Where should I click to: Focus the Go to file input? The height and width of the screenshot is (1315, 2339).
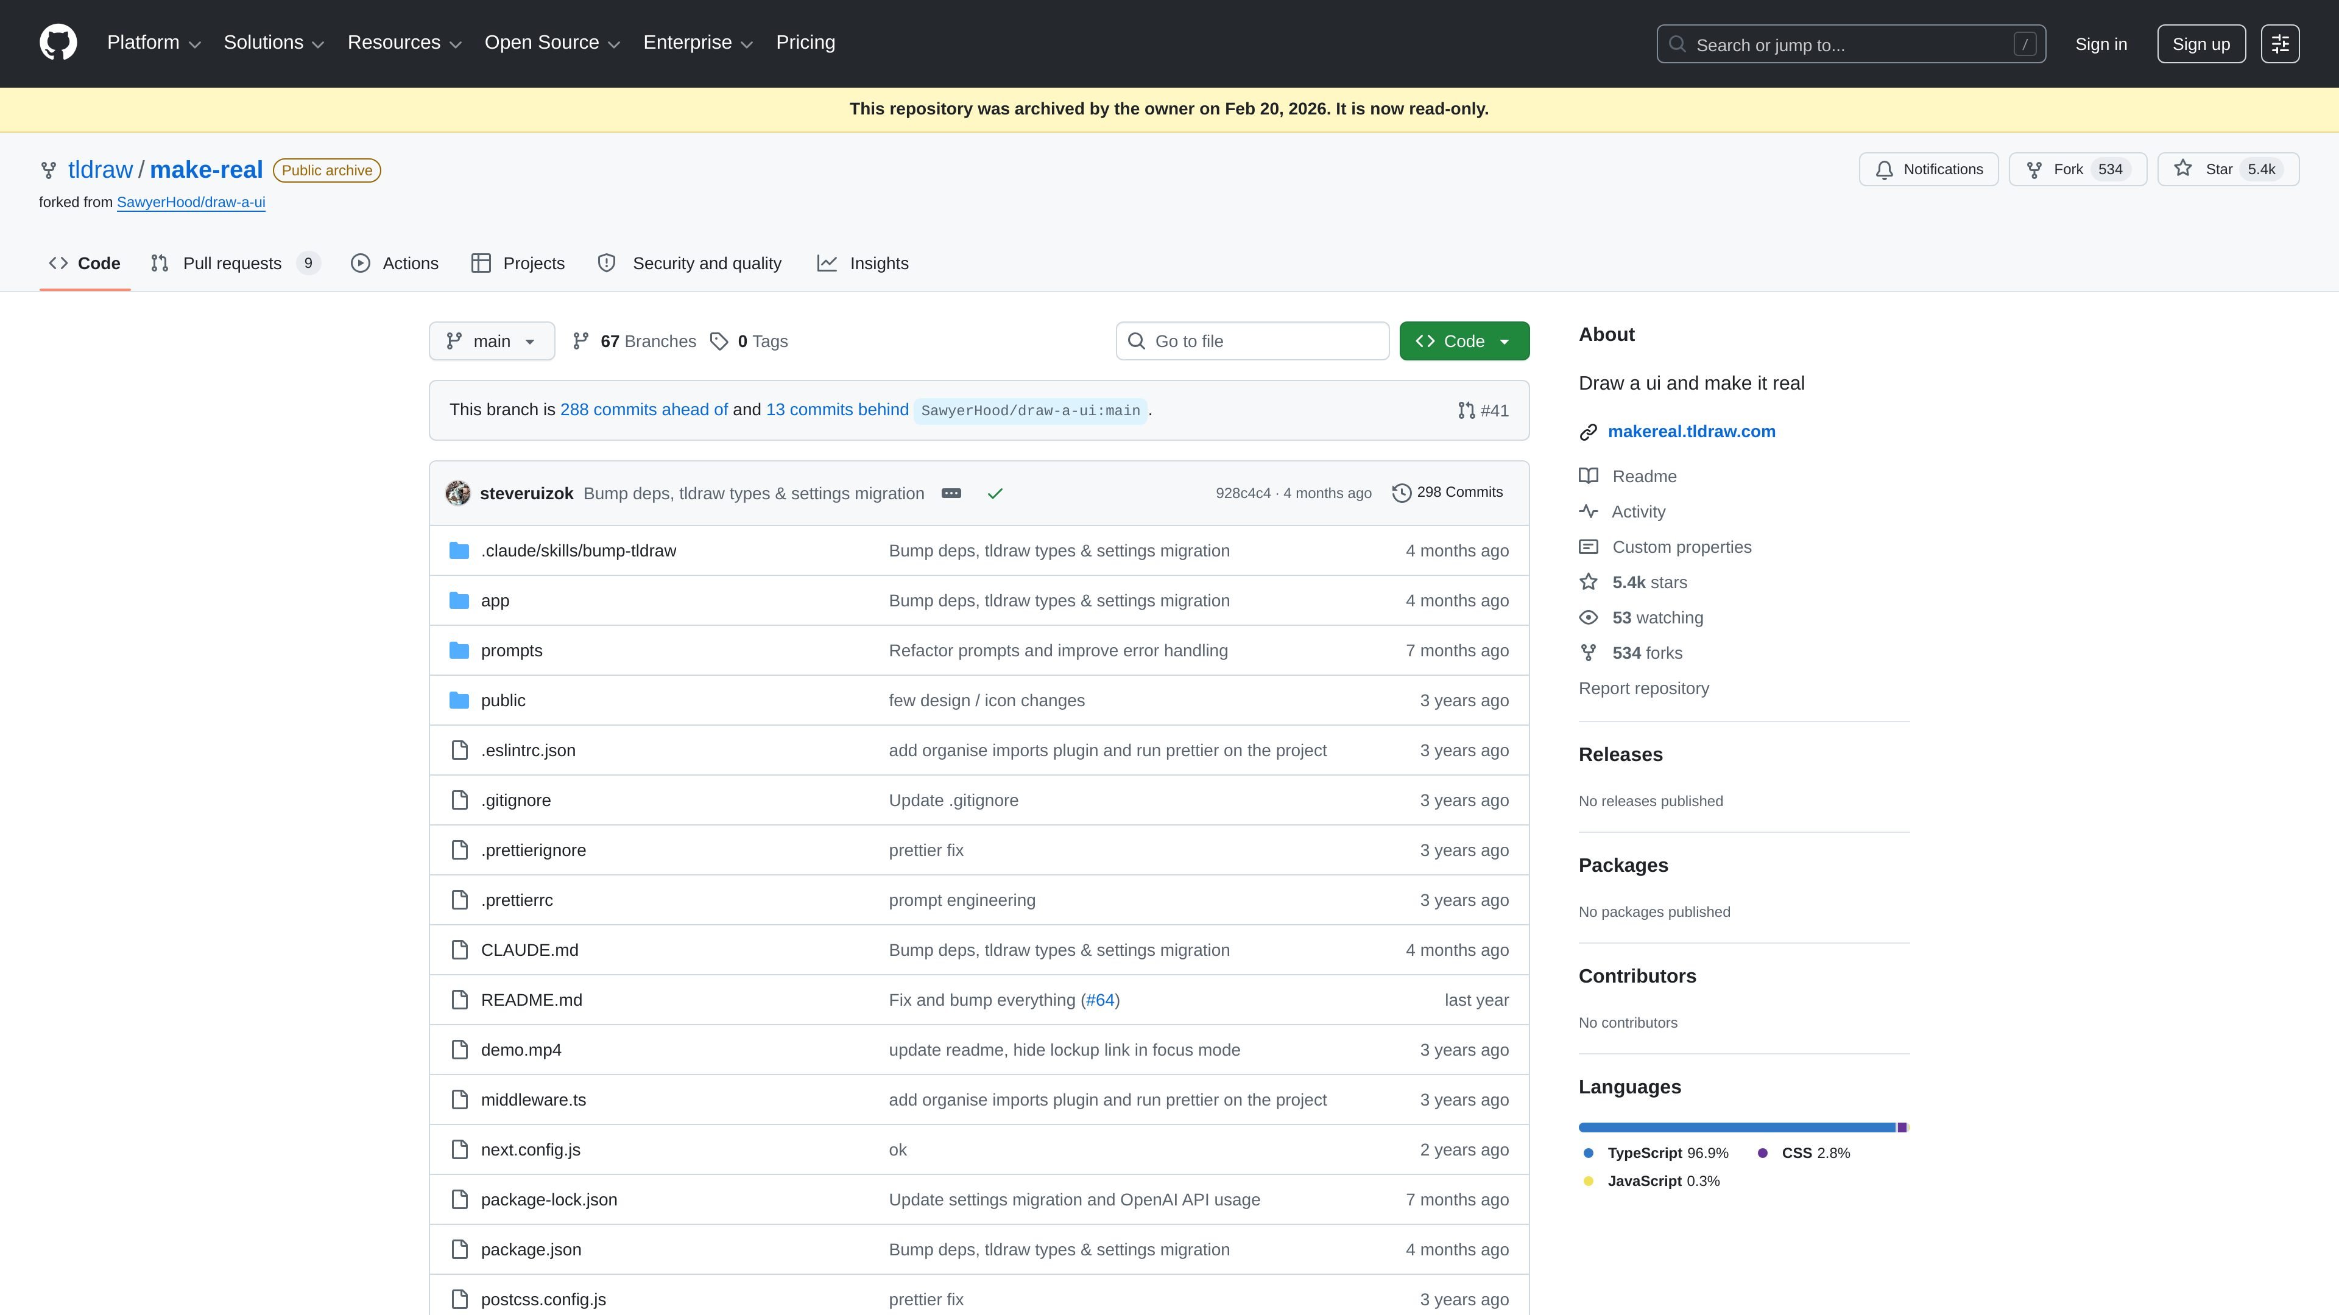click(x=1252, y=341)
